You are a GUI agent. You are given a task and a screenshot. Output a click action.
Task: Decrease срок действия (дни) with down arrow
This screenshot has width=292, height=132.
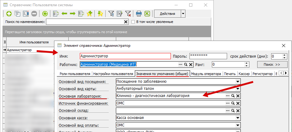pyautogui.click(x=284, y=58)
